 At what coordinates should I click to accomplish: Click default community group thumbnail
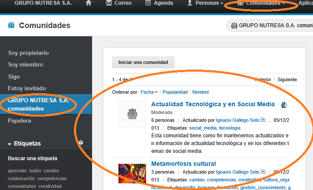(132, 114)
